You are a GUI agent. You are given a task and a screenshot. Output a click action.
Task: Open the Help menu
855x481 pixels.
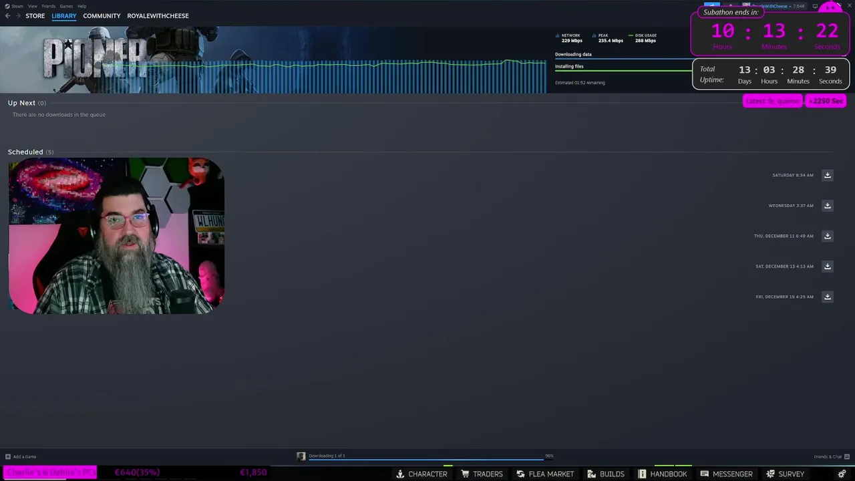point(81,6)
